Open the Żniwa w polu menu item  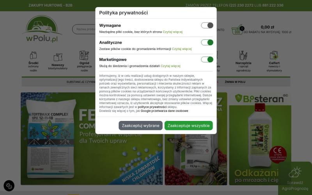click(235, 82)
